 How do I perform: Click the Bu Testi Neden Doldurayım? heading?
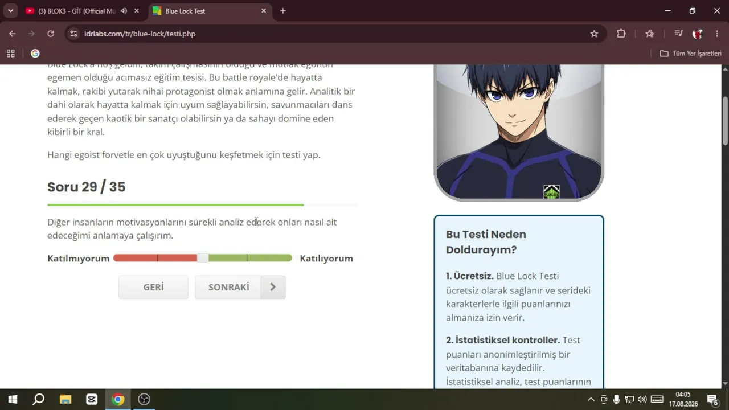pyautogui.click(x=486, y=242)
